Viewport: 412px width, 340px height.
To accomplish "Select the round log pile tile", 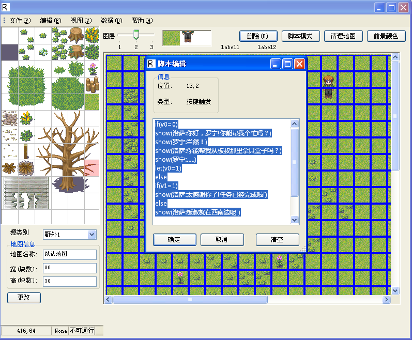I will tap(26, 168).
